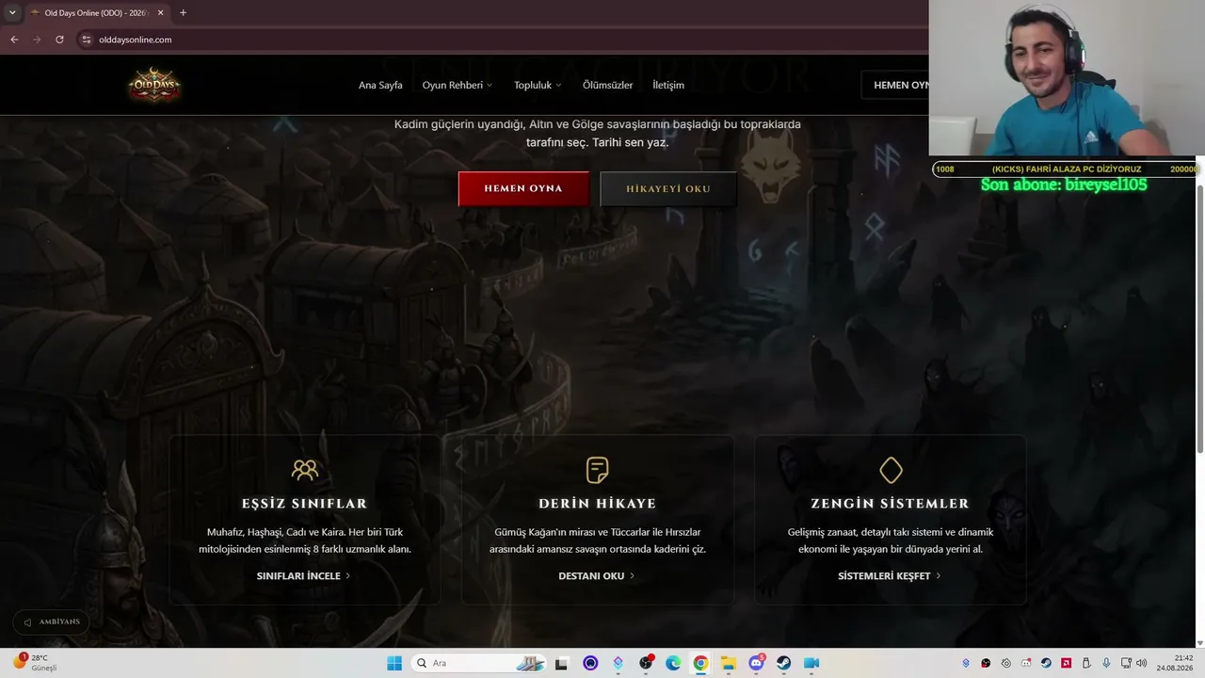The image size is (1205, 678).
Task: Open the Windows Start menu
Action: click(x=394, y=663)
